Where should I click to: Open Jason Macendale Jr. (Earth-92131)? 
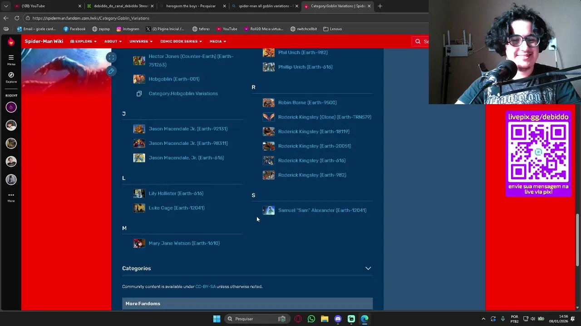click(x=188, y=129)
